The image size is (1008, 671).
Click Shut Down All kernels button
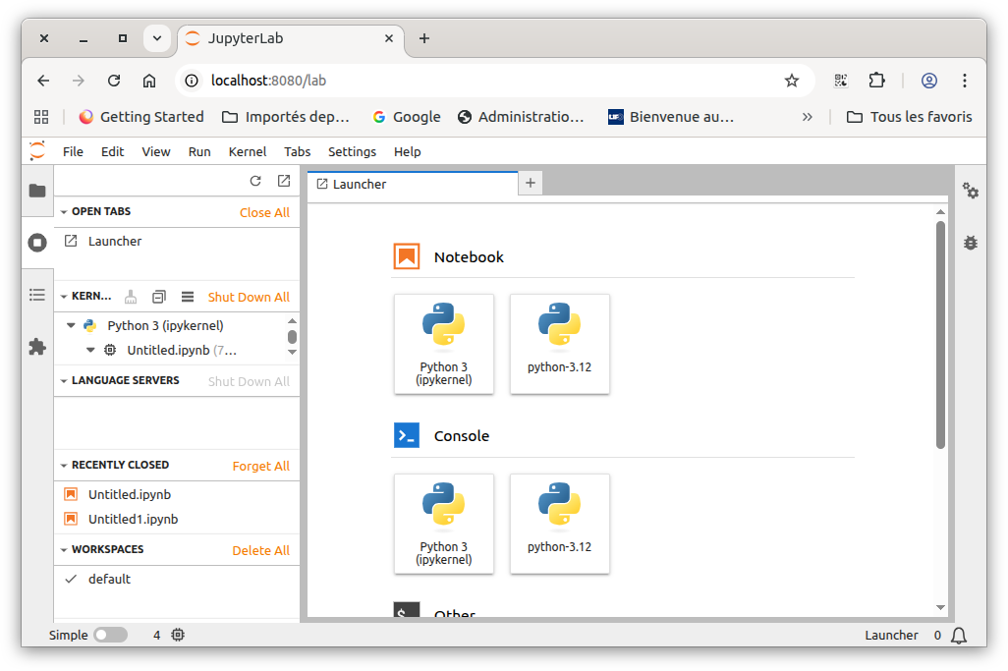point(249,297)
